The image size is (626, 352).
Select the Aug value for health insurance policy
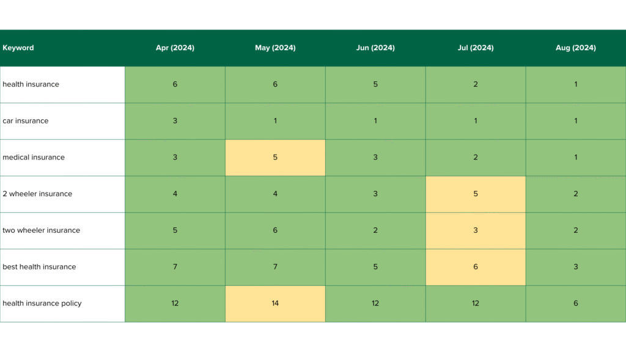576,304
